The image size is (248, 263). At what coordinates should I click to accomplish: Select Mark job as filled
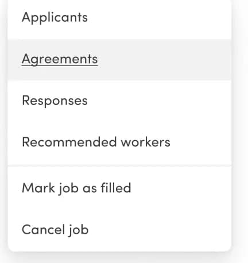pos(119,188)
